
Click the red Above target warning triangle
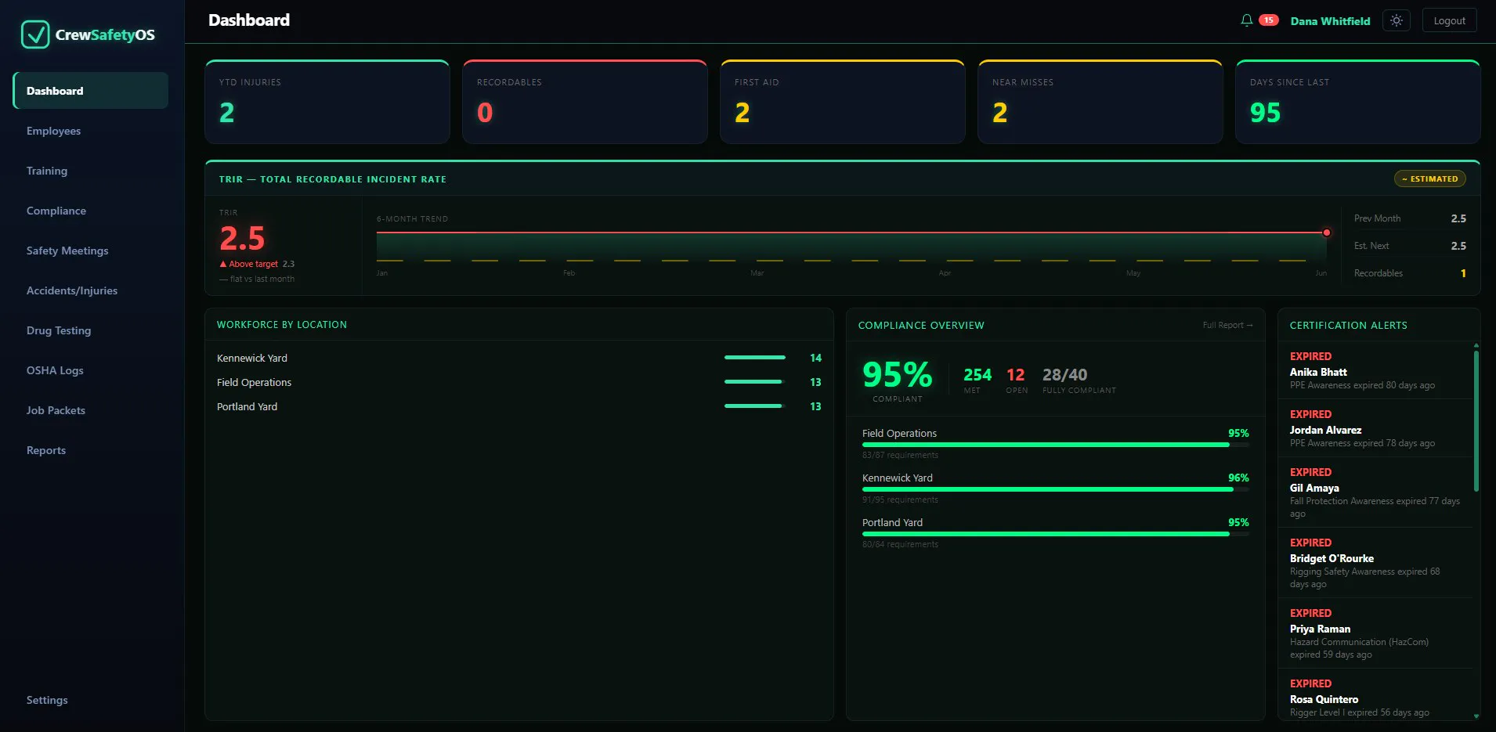(x=223, y=264)
